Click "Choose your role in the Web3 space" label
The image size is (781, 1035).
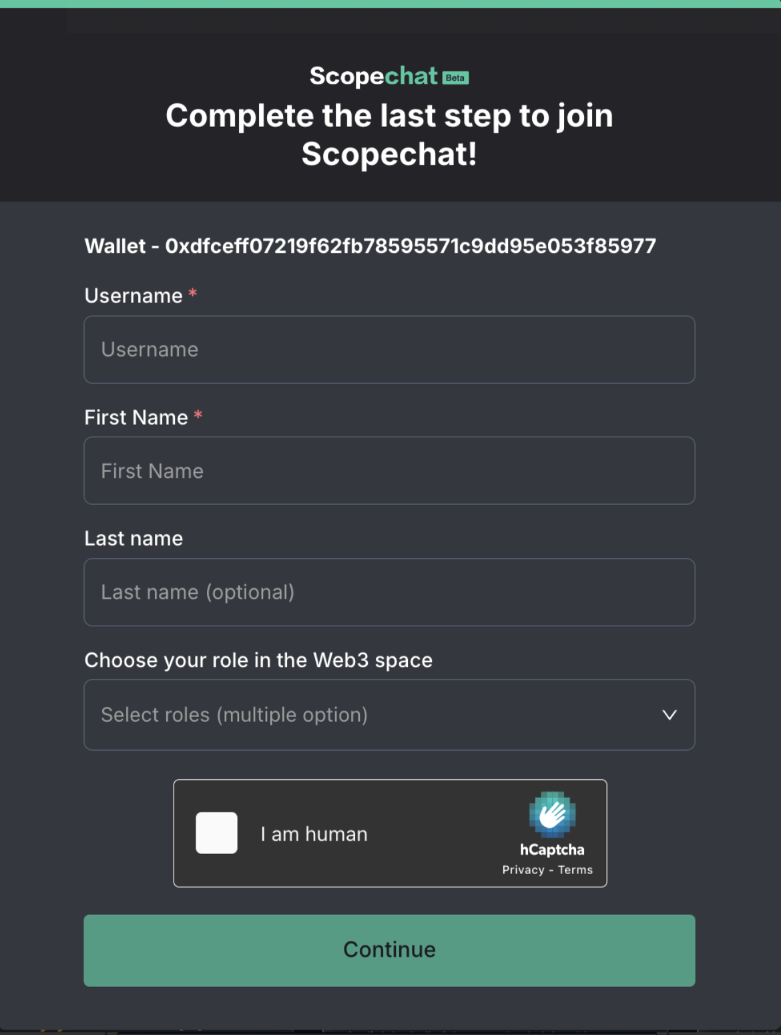click(258, 660)
